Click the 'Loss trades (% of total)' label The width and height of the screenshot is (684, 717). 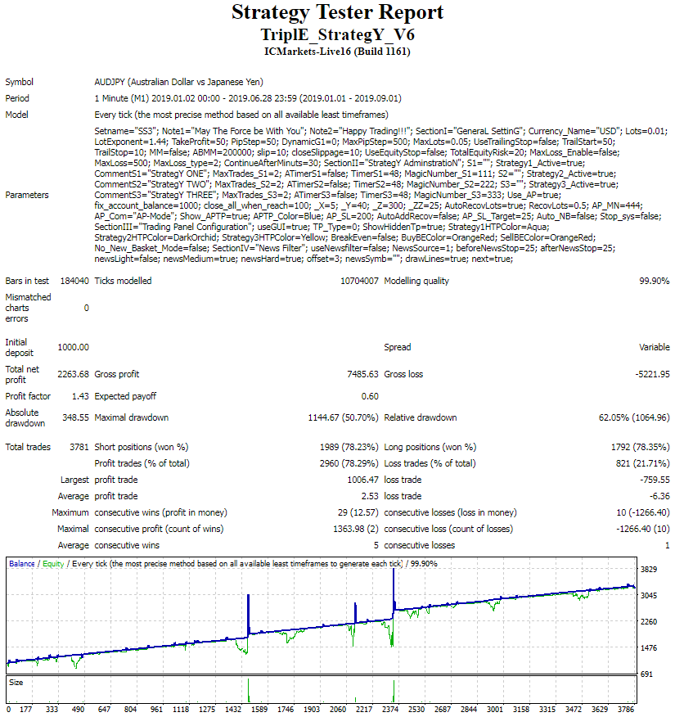(x=430, y=463)
